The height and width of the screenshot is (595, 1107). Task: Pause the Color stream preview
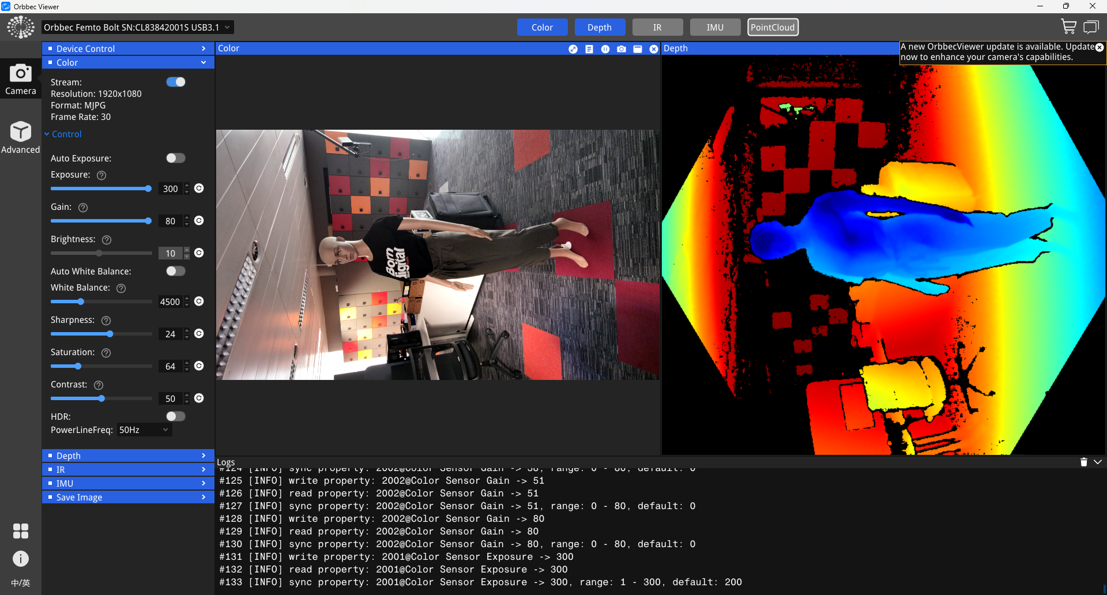coord(605,49)
